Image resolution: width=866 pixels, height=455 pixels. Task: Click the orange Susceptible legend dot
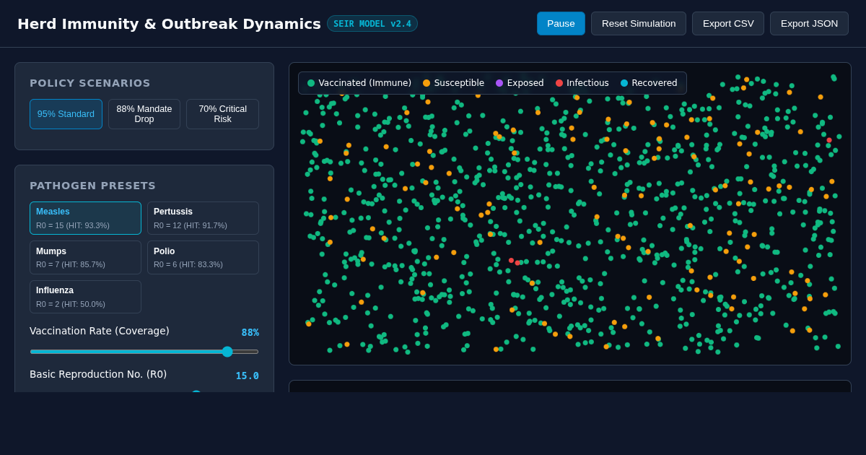pyautogui.click(x=427, y=83)
